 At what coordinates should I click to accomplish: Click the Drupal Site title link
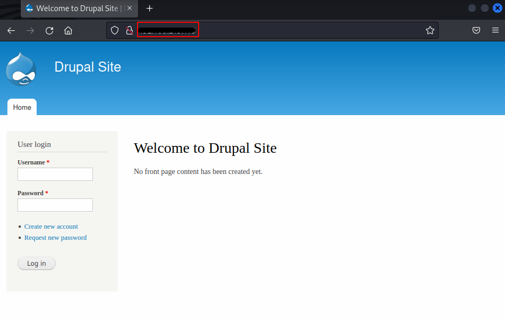coord(88,67)
